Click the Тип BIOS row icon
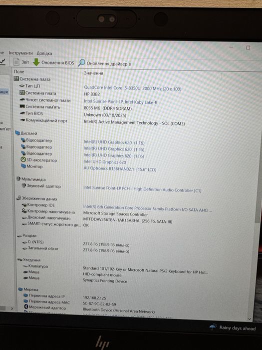 coord(22,113)
